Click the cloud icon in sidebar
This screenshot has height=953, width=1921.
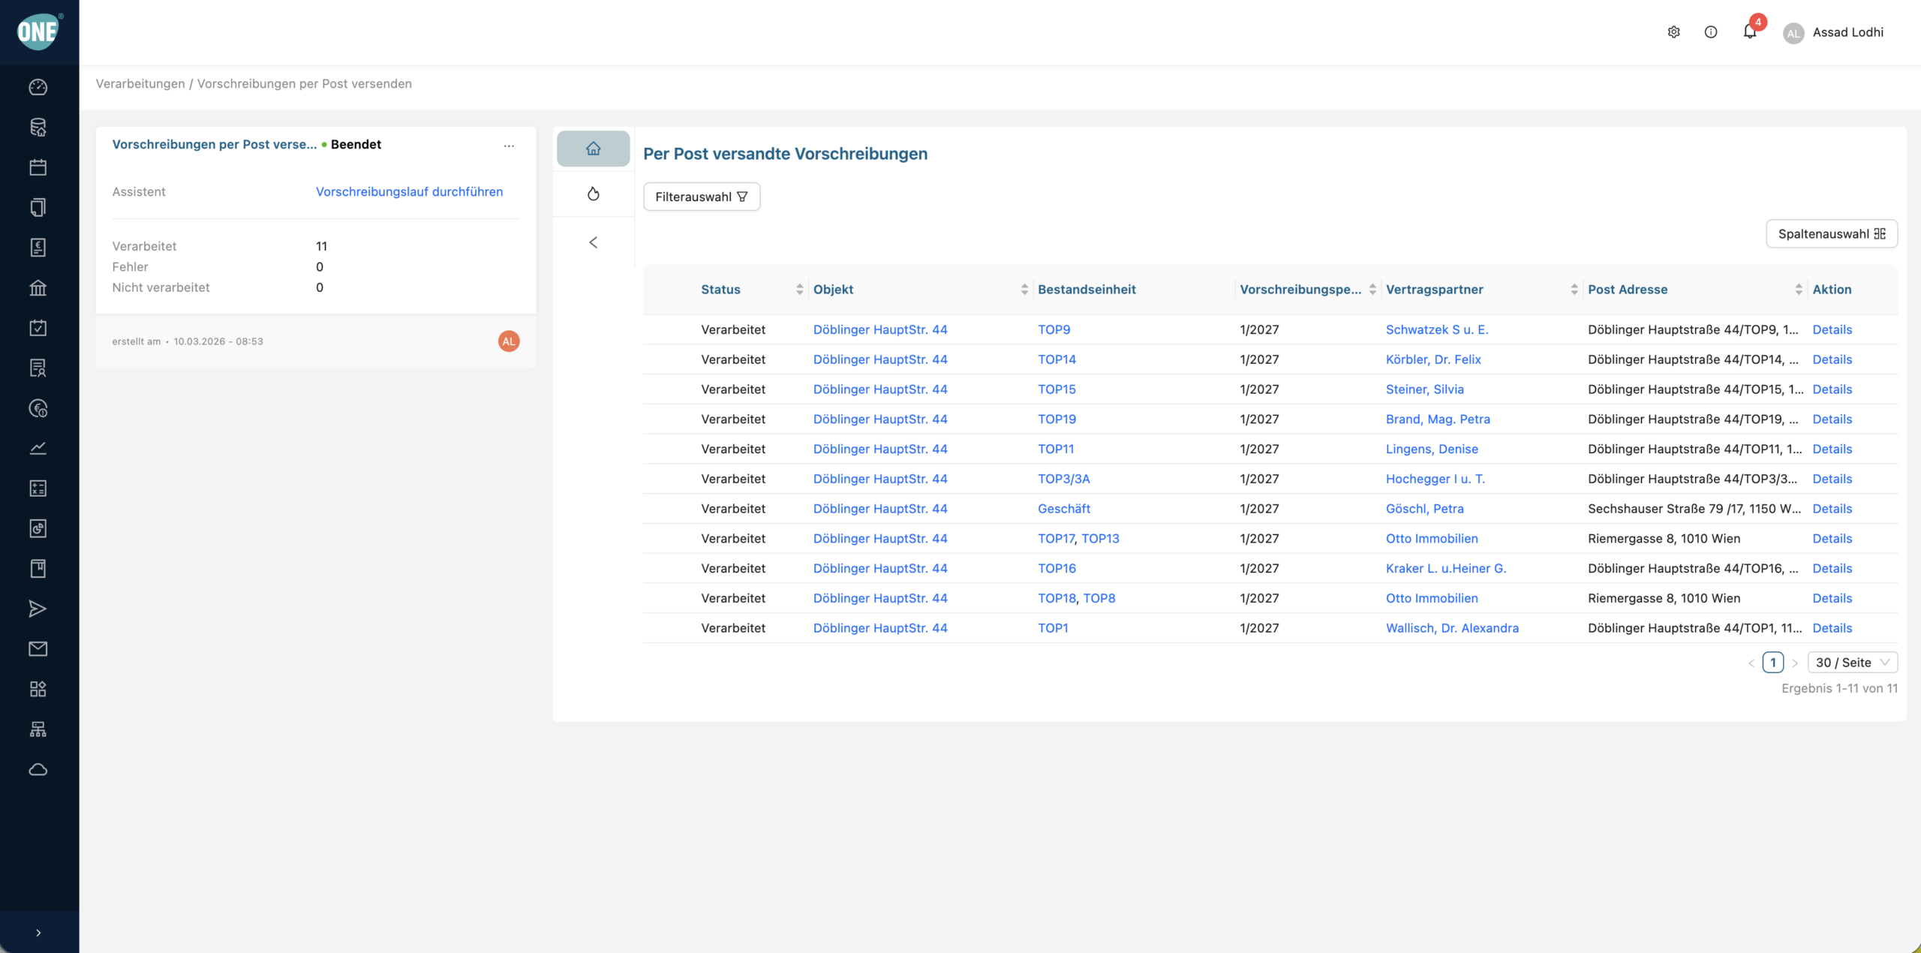point(38,769)
